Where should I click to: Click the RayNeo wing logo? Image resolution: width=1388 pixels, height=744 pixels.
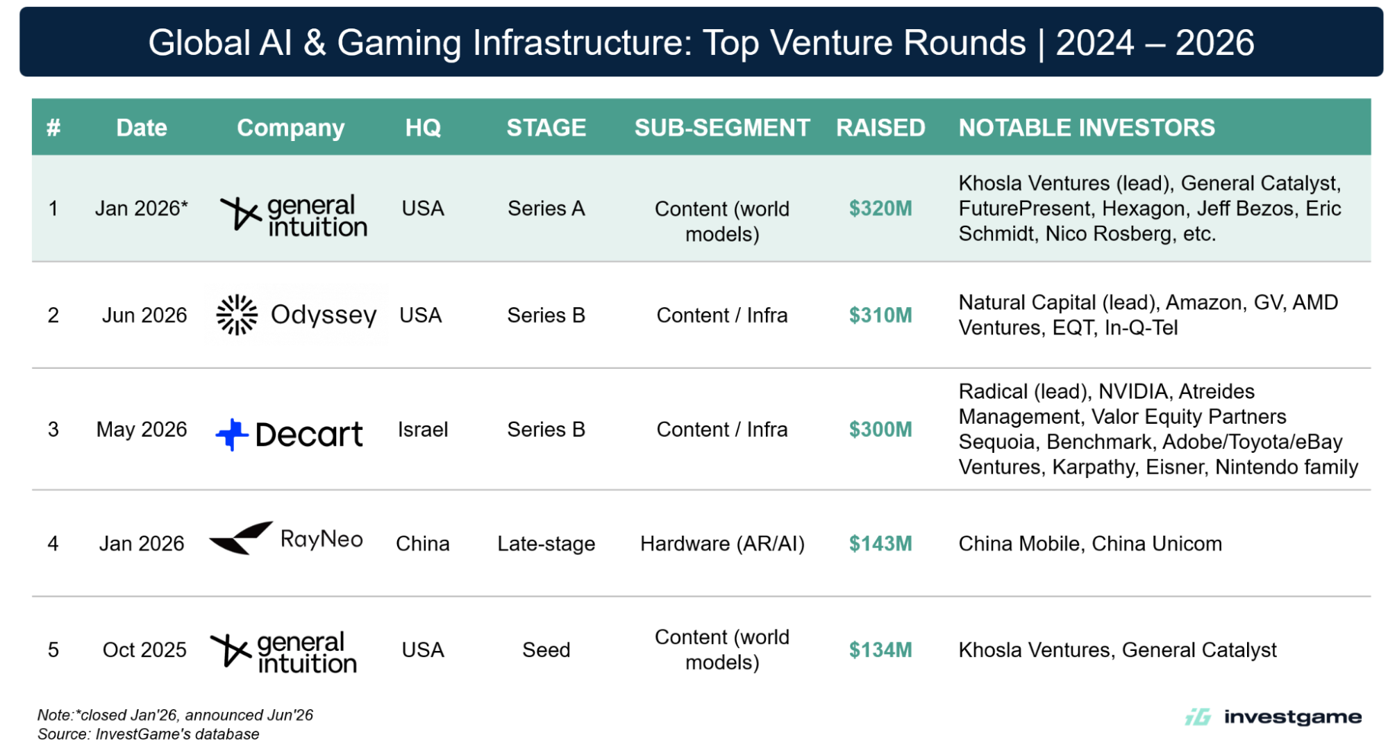(241, 538)
